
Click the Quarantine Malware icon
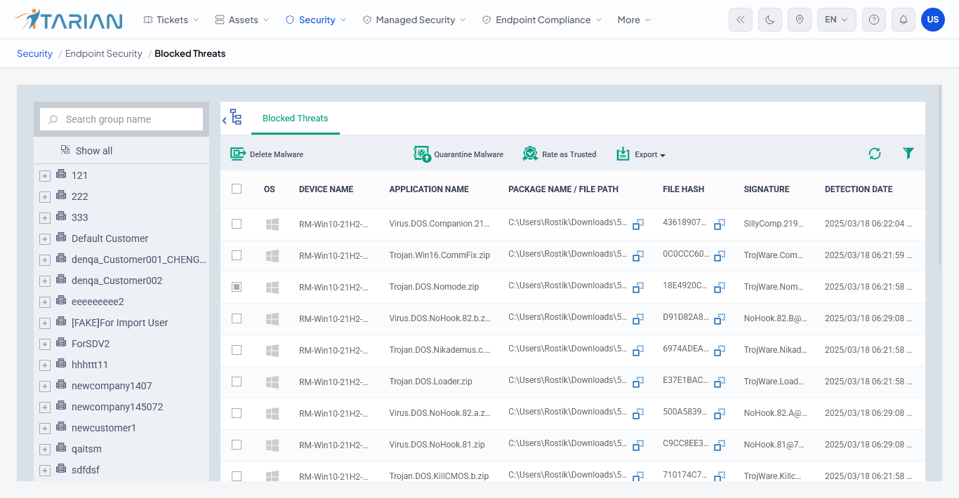click(x=422, y=154)
